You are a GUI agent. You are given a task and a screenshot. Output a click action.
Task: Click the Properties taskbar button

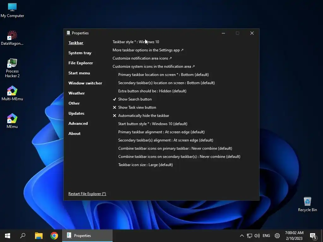87,236
